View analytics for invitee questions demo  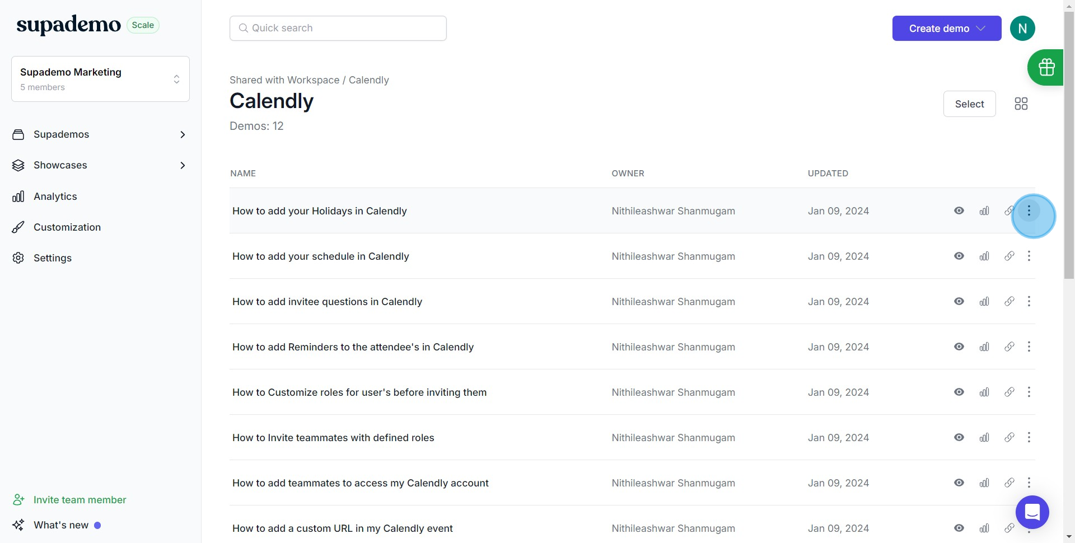coord(984,301)
